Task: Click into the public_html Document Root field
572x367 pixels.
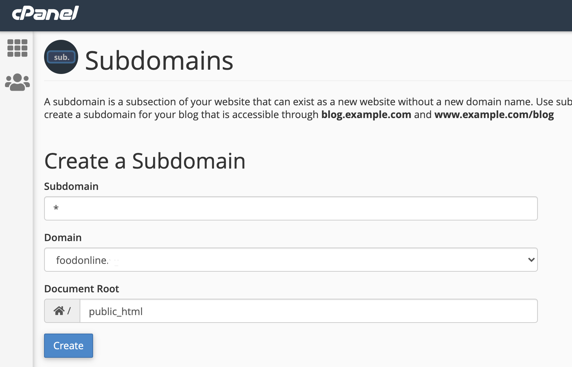Action: coord(308,311)
